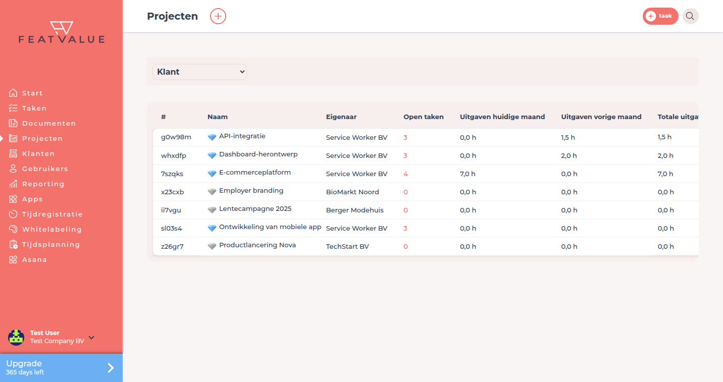Click owner Berger Modehuis
This screenshot has width=723, height=382.
point(355,210)
